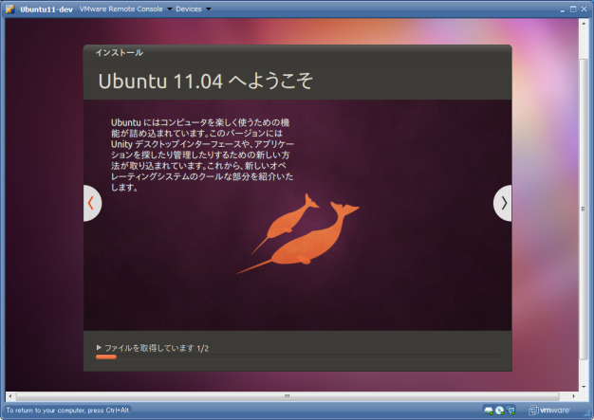Click the orange installation progress bar
Viewport: 594px width, 420px height.
(x=106, y=356)
